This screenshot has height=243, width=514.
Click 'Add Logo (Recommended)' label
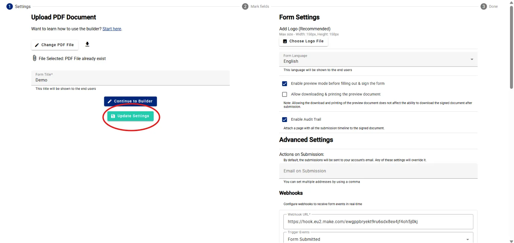click(305, 29)
